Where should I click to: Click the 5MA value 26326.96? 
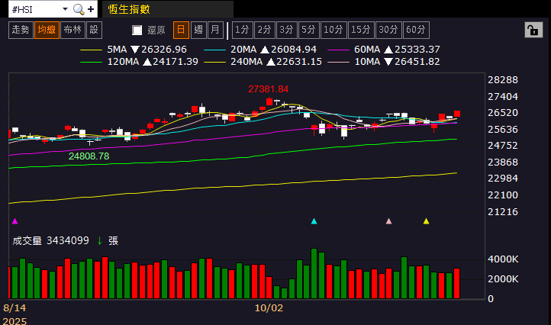pos(164,50)
